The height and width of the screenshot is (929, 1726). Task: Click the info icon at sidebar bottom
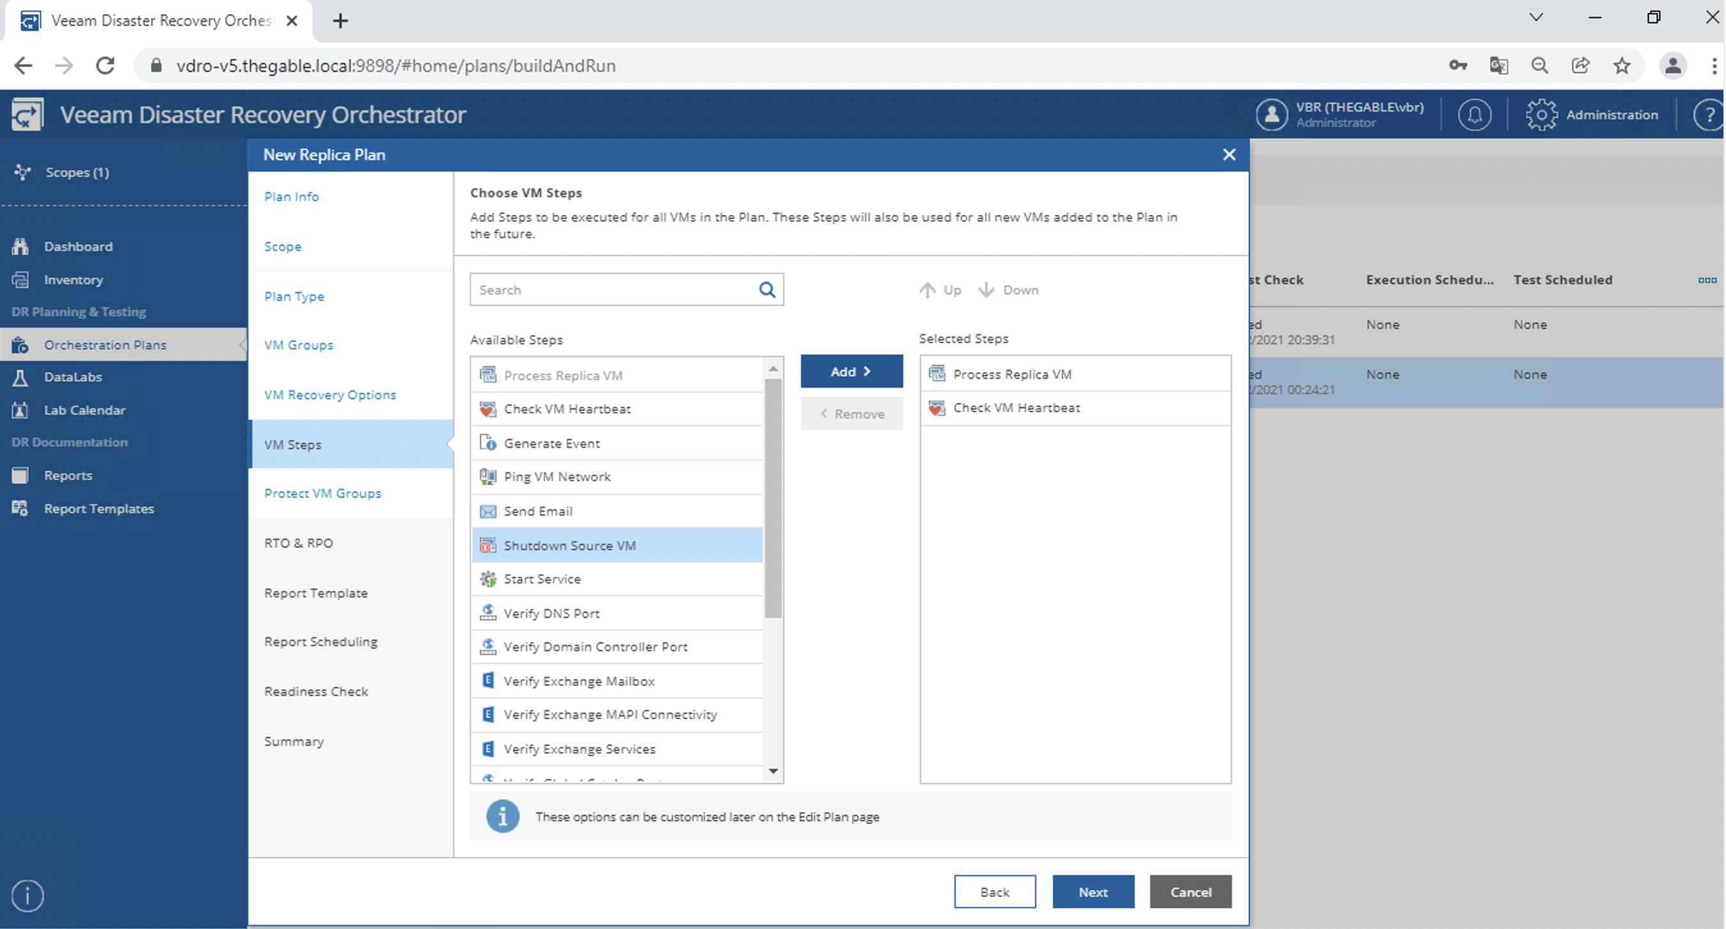[28, 896]
